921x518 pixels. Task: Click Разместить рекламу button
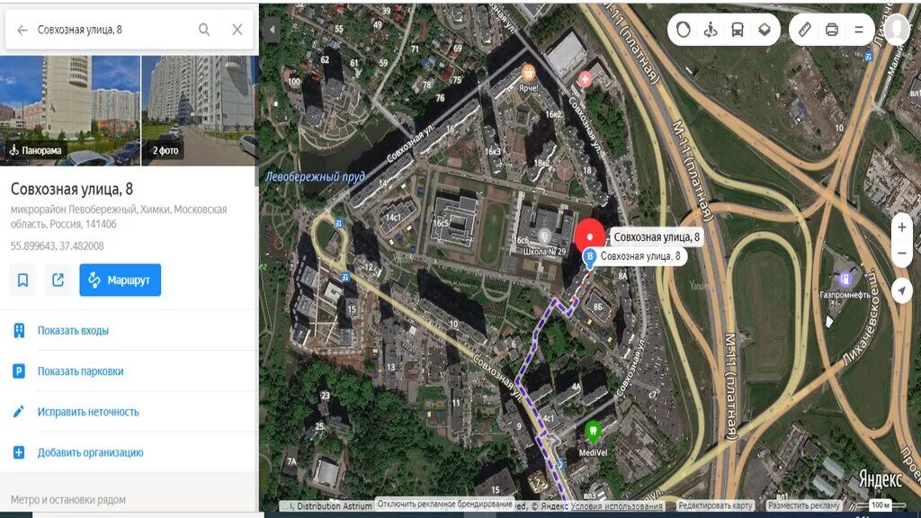tap(803, 505)
